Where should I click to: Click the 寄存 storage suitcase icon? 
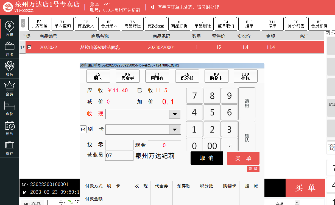[10, 148]
